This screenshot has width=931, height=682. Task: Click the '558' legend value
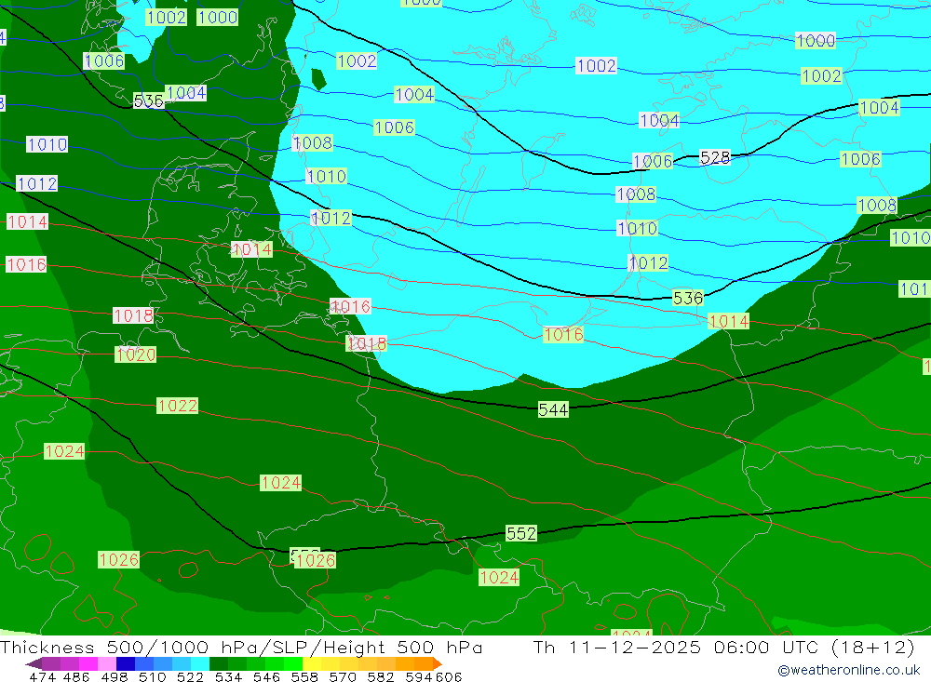click(x=304, y=676)
